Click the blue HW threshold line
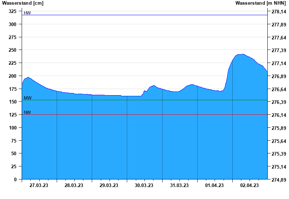Screen dimensions: 289x199 [144, 15]
